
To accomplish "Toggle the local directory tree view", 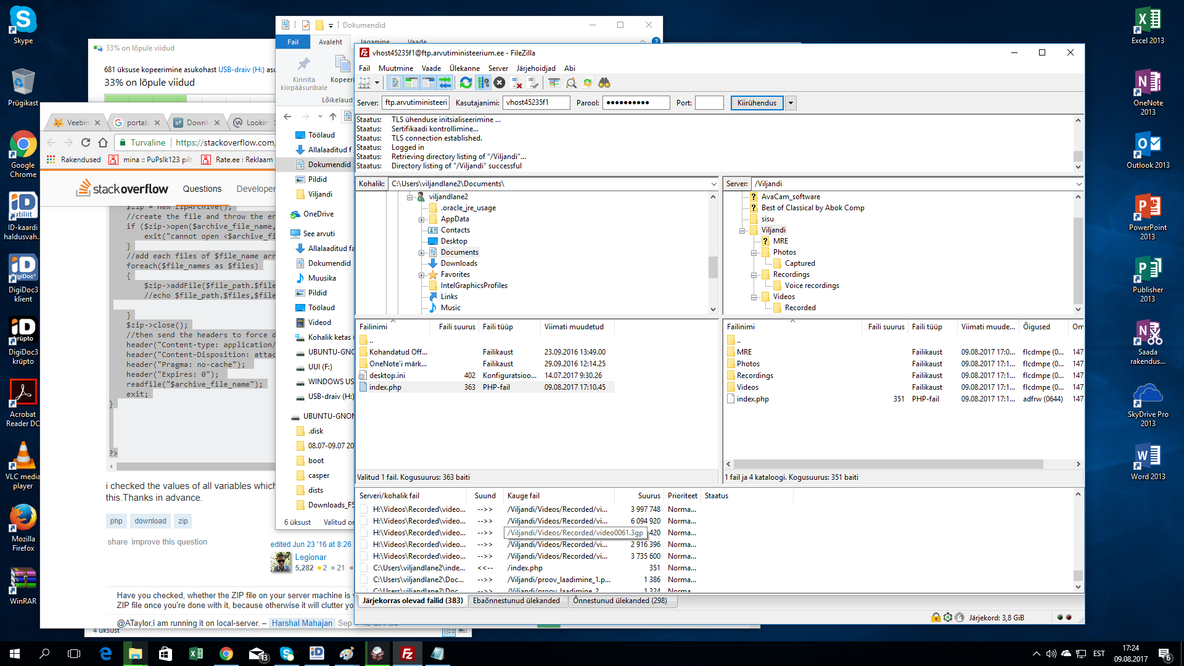I will pyautogui.click(x=411, y=83).
